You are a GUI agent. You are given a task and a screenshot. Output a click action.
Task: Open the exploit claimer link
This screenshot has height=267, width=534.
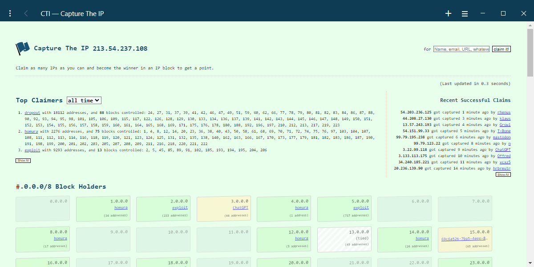(32, 149)
